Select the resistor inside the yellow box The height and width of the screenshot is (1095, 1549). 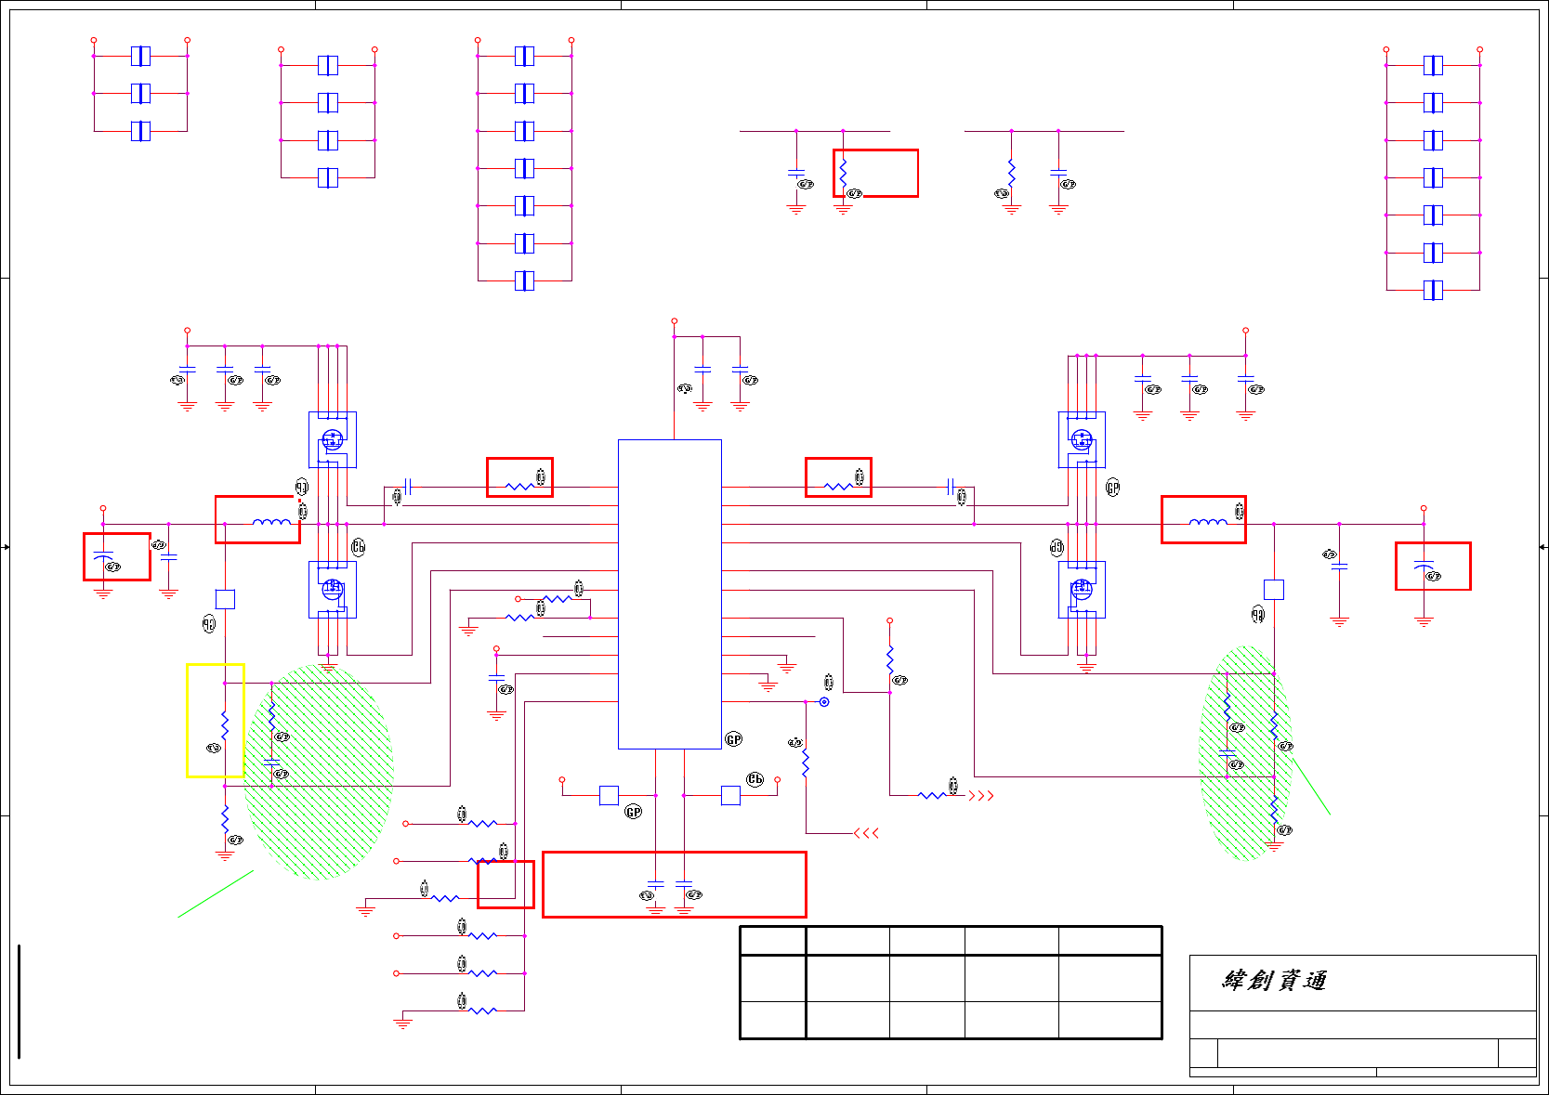coord(225,724)
